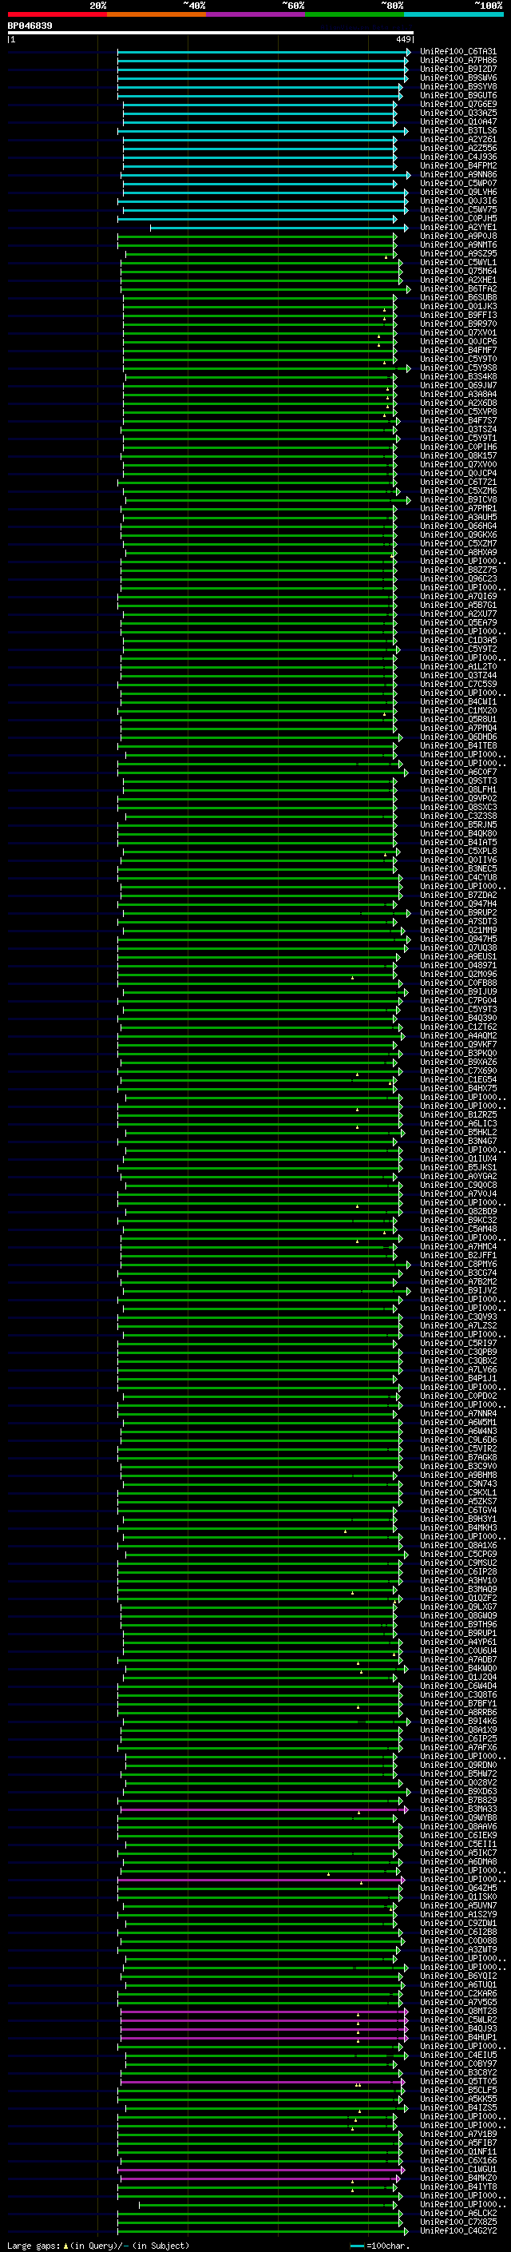511x2252 pixels.
Task: Select the UniRef100_C0FB88 label
Action: (458, 983)
